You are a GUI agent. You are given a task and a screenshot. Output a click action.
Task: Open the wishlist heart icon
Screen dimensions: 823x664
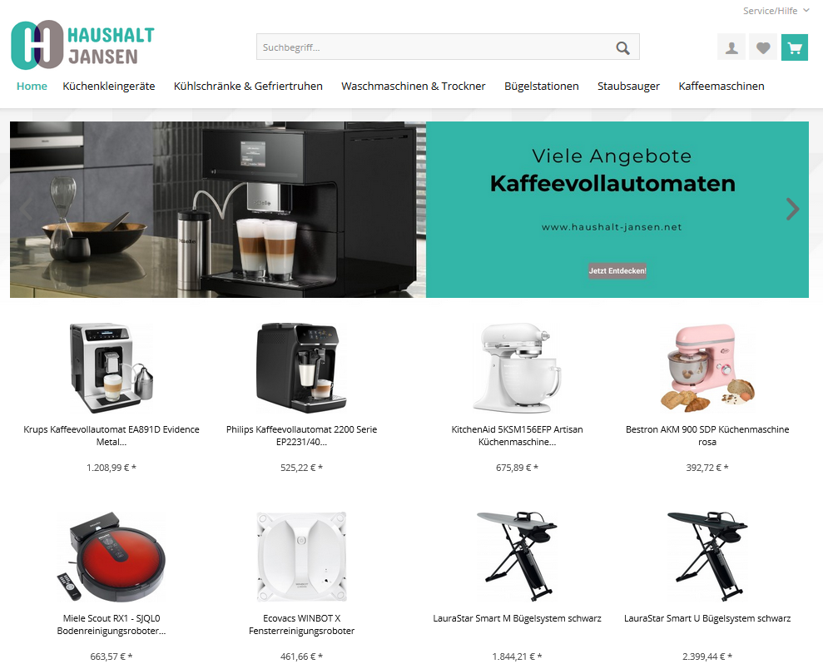tap(762, 47)
